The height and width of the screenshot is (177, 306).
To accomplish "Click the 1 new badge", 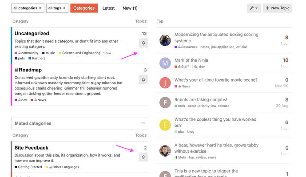I will 107,53.
